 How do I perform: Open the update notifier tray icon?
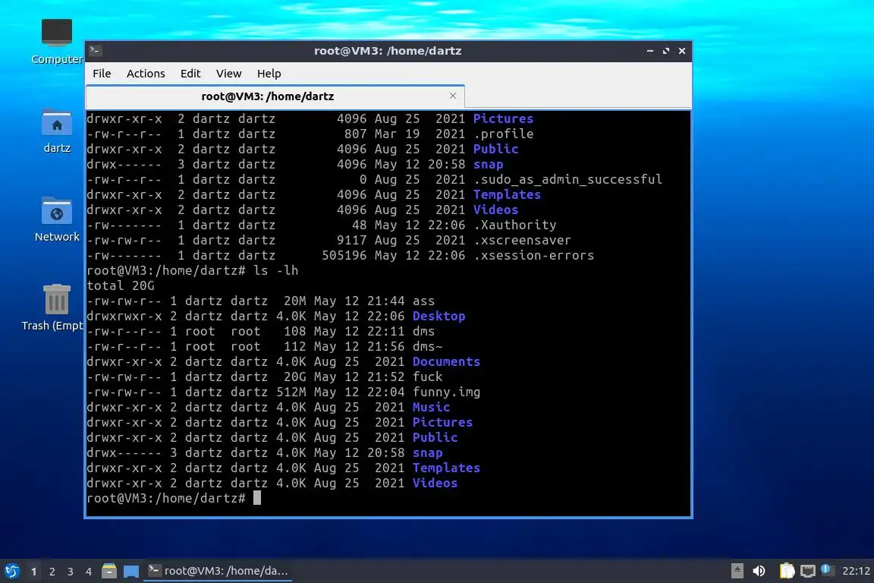tap(827, 570)
